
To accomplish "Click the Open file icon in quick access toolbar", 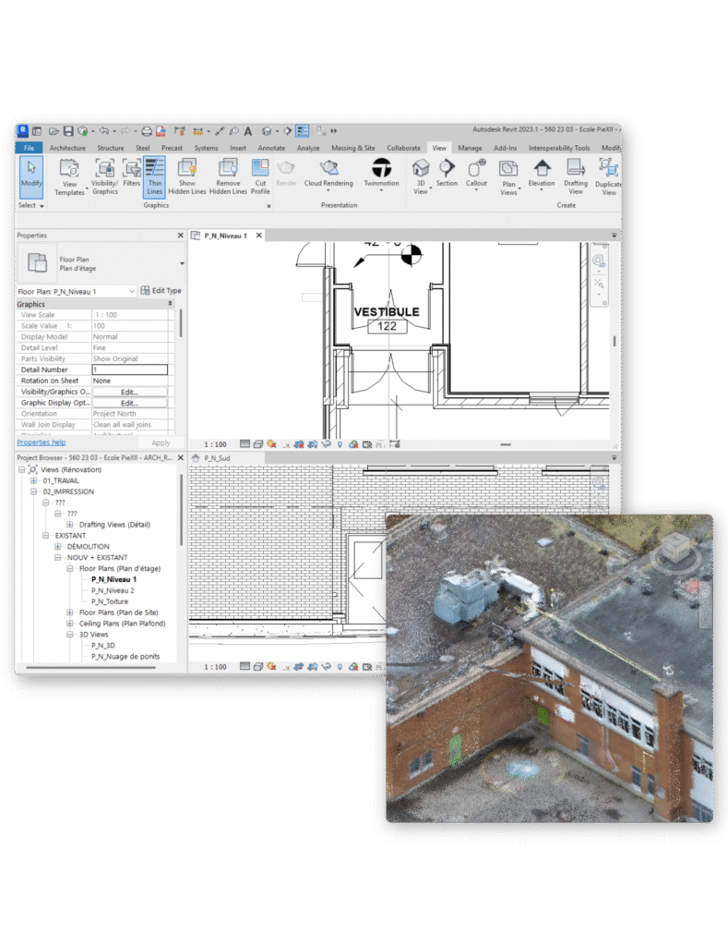I will click(54, 131).
